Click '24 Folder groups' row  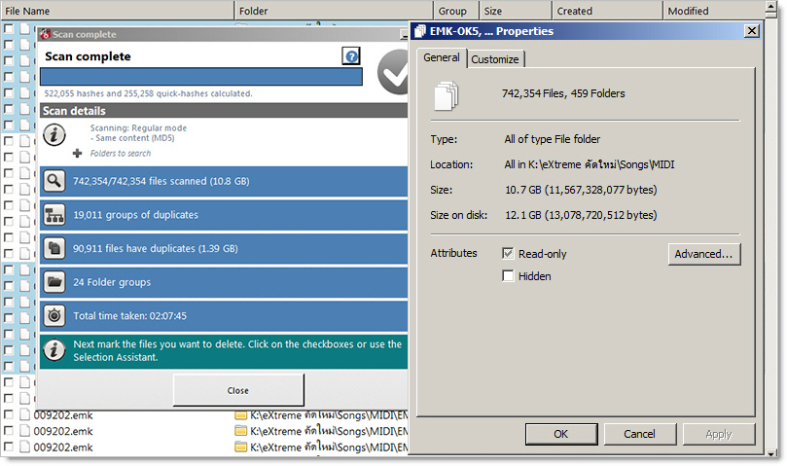(x=224, y=282)
